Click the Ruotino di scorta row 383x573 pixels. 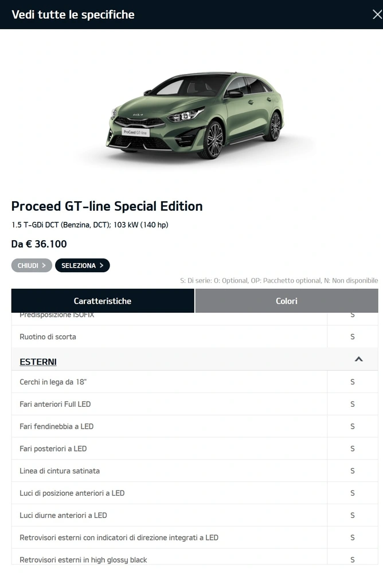click(194, 336)
